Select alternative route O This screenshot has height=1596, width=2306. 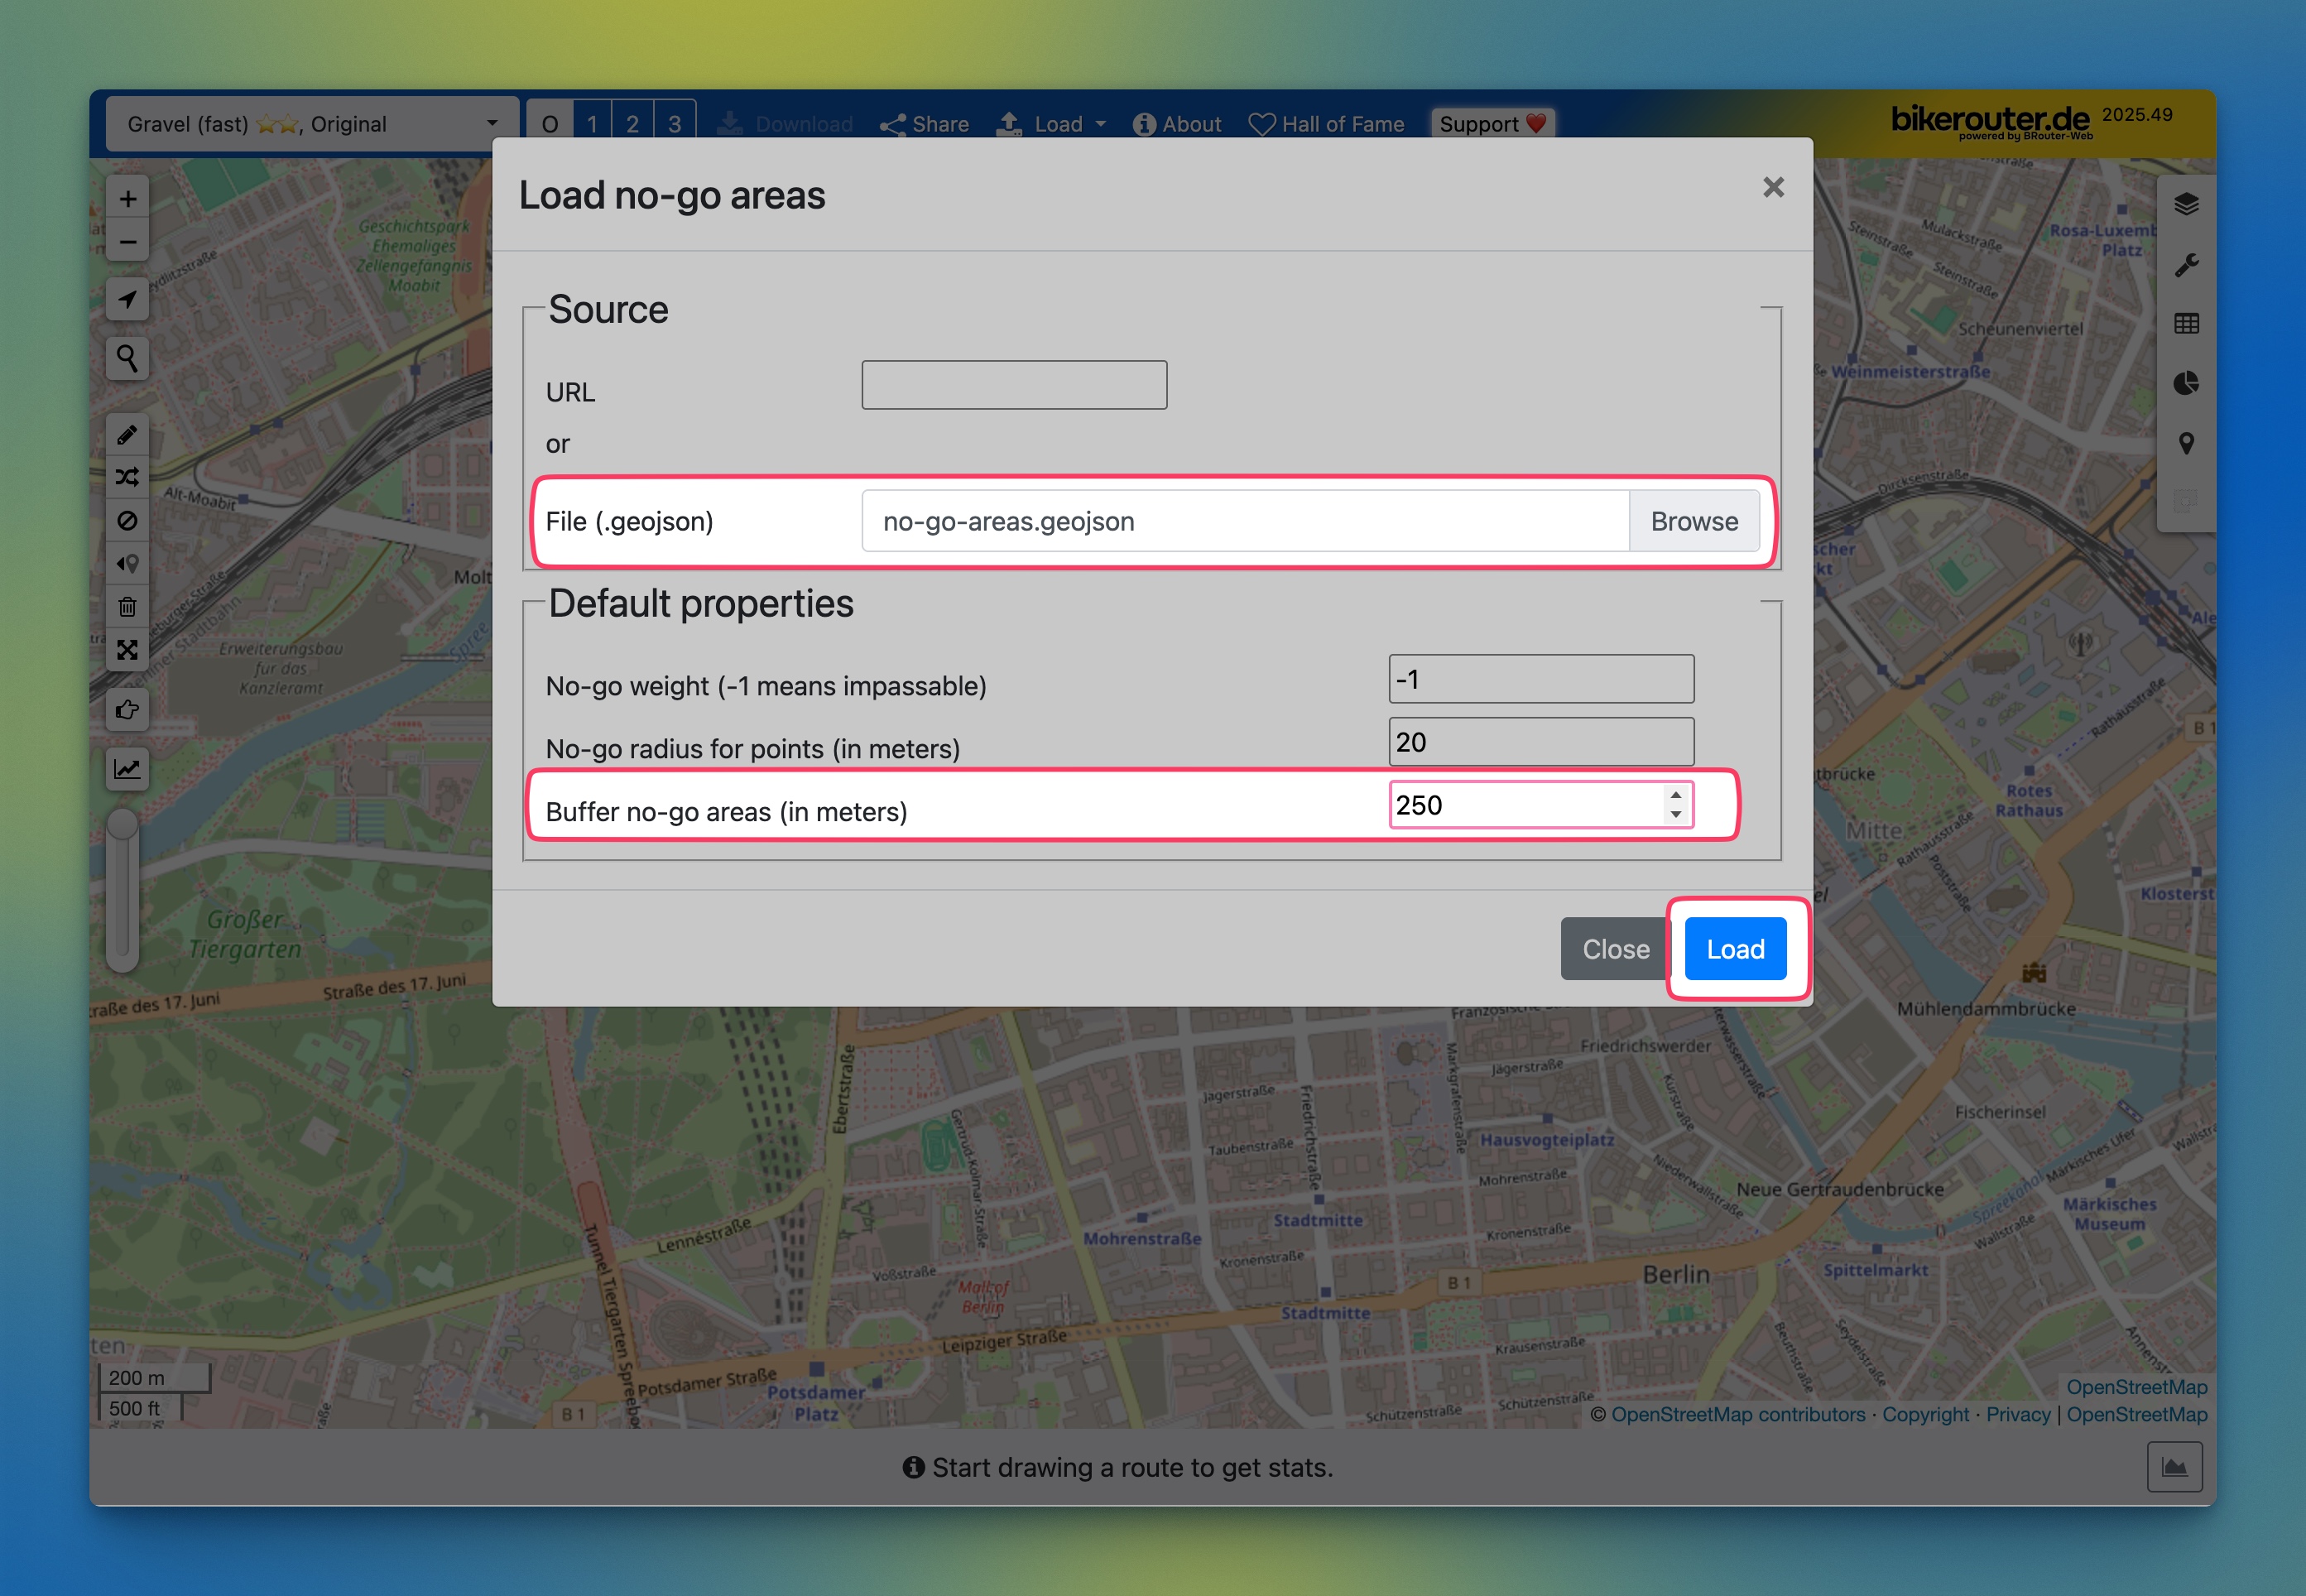point(549,124)
